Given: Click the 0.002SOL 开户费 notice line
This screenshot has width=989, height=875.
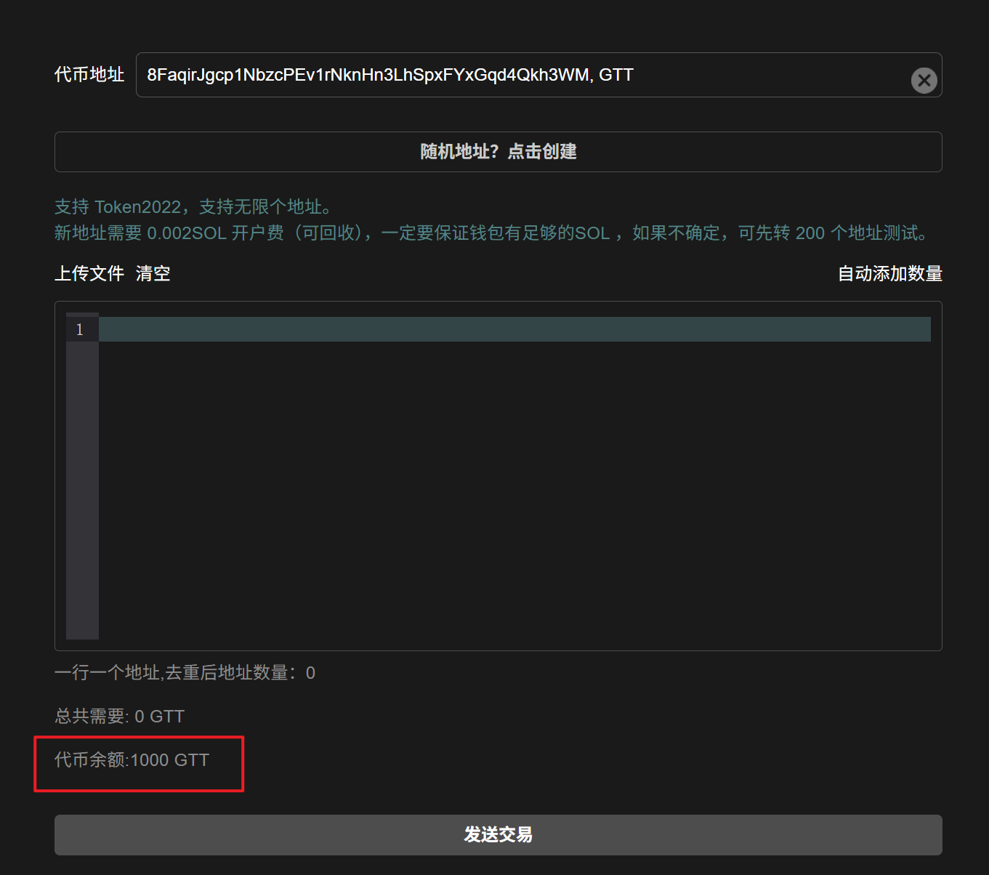Looking at the screenshot, I should [x=491, y=233].
